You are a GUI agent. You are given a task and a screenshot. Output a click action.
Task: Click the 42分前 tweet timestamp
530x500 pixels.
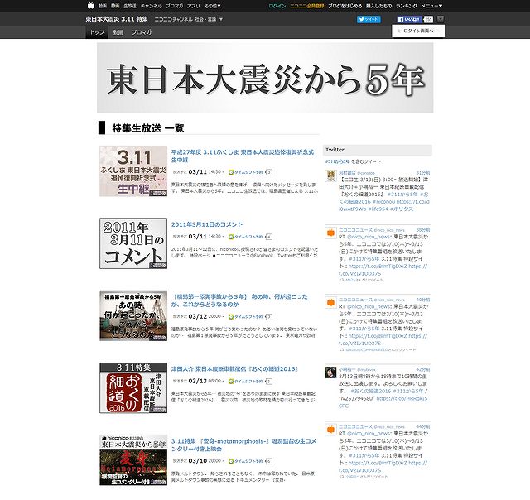(x=423, y=369)
